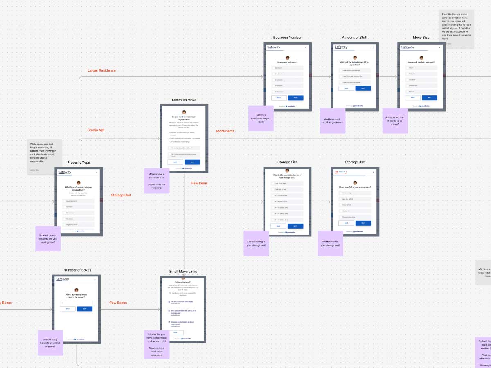
Task: Select the "Storage Unit" connector label
Action: tap(121, 195)
